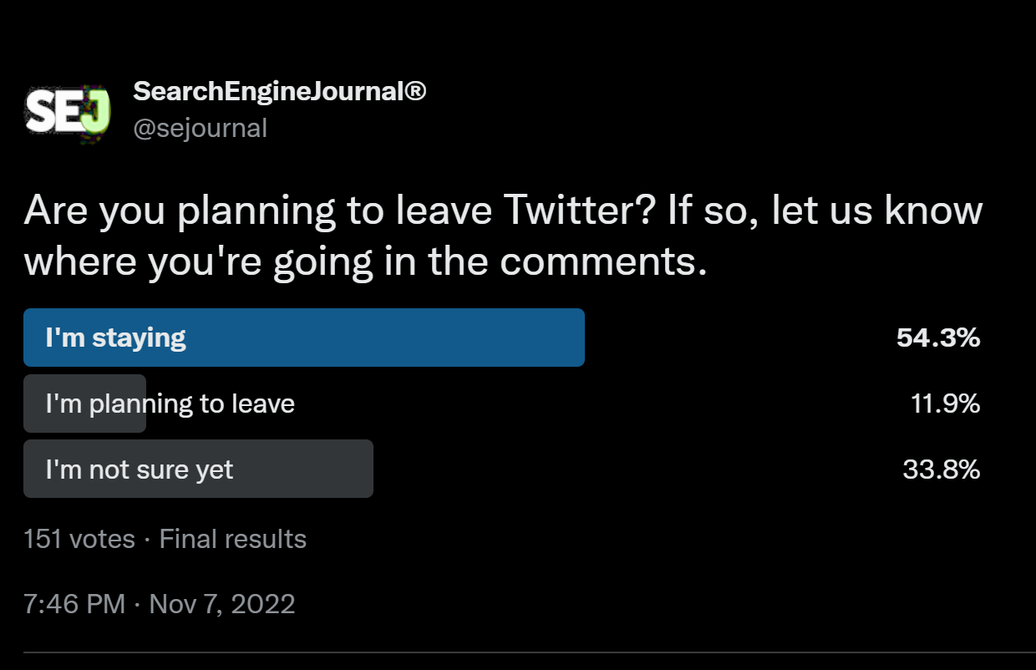Click the registered trademark symbol by name
The image size is (1036, 670).
415,90
